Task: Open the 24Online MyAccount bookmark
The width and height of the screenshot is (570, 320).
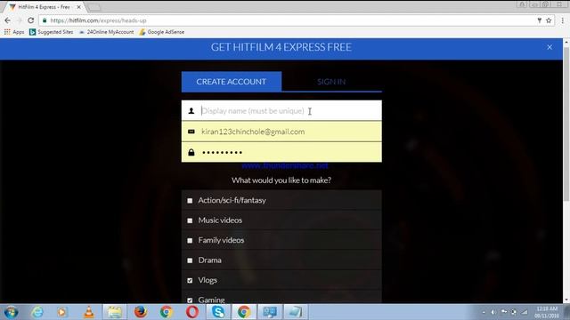Action: click(x=106, y=32)
